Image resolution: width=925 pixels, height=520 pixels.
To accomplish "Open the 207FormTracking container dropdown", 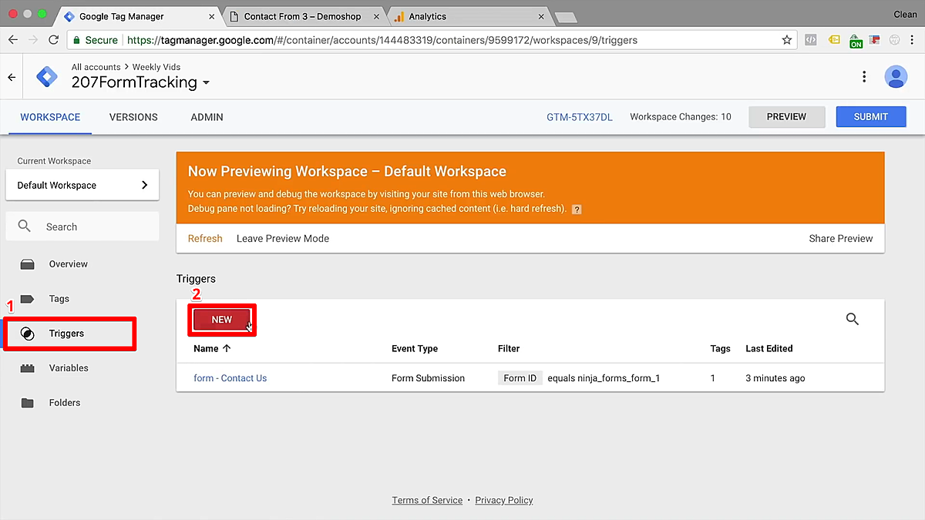I will coord(206,83).
